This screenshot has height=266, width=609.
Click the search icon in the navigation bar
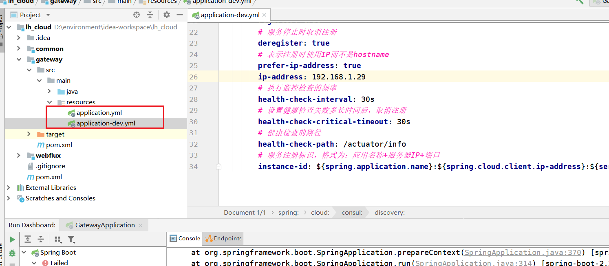click(579, 2)
